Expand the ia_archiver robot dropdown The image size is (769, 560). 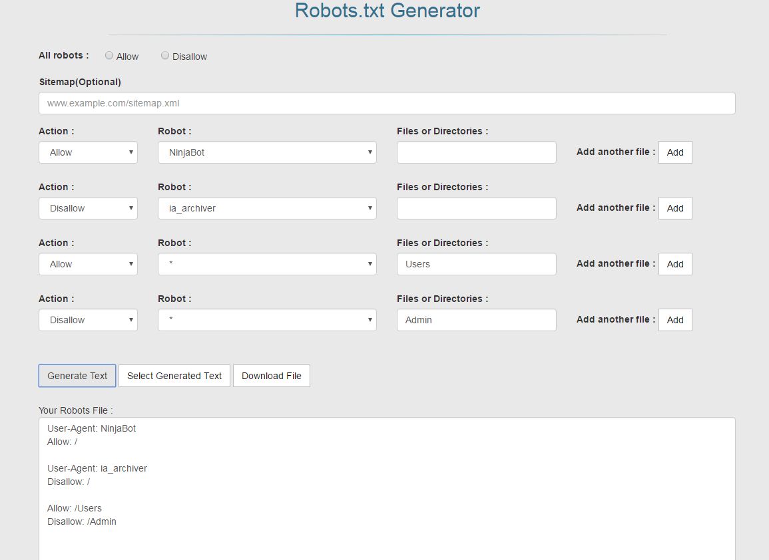[267, 208]
